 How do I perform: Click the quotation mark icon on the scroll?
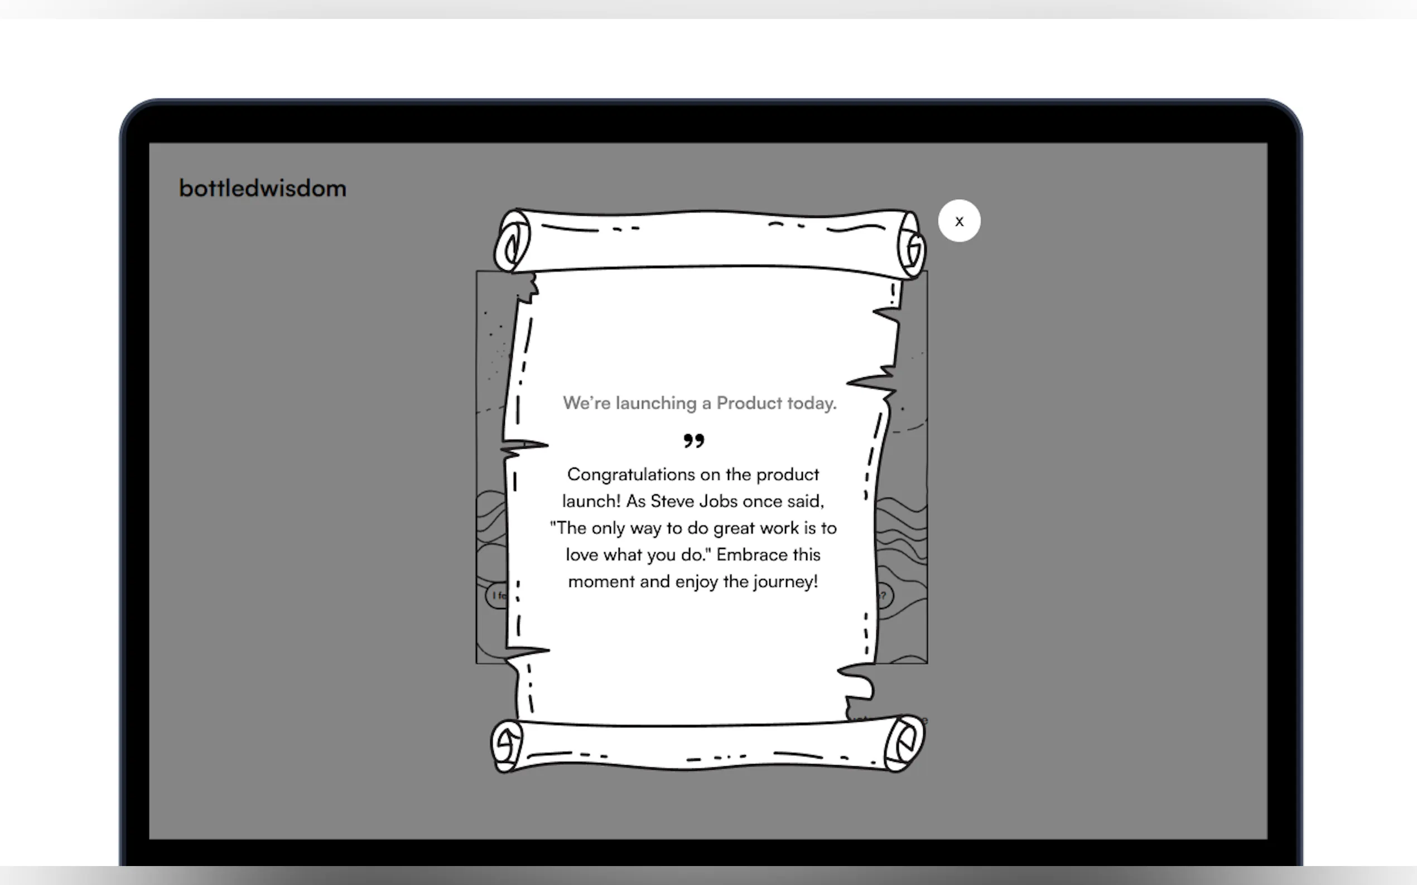[x=693, y=441]
